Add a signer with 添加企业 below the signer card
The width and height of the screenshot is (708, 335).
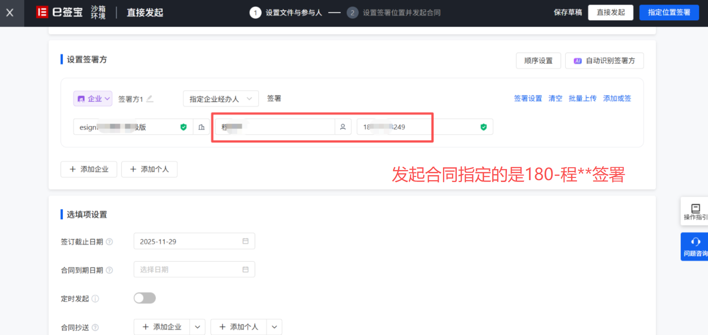pos(89,169)
